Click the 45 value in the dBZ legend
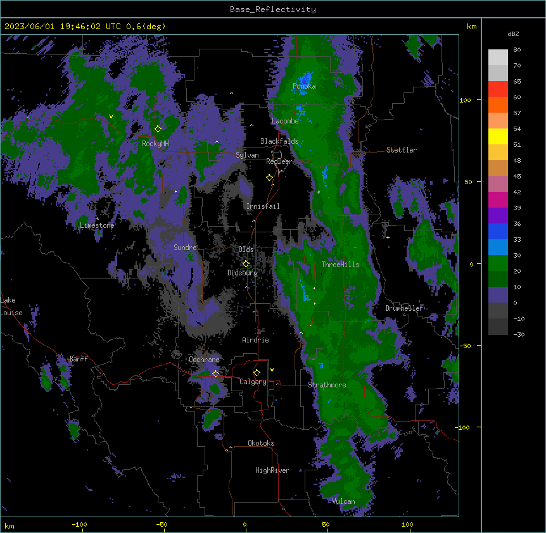The image size is (546, 533). point(517,177)
